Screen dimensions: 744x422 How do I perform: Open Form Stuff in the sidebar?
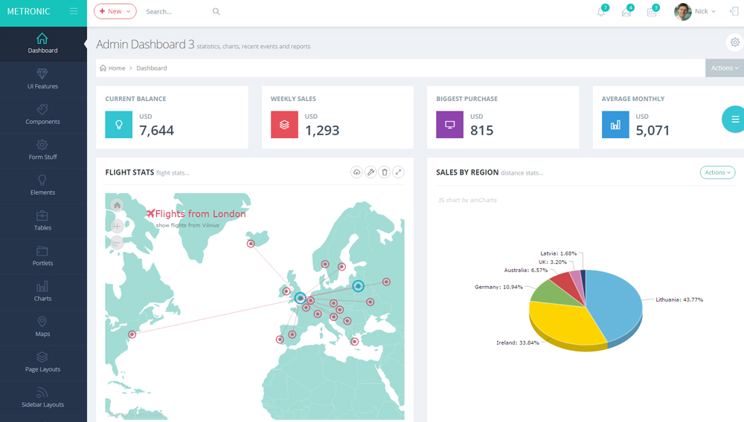click(42, 150)
